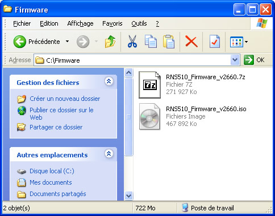275x216 pixels.
Task: Click the Poste de travail status icon
Action: click(x=185, y=208)
